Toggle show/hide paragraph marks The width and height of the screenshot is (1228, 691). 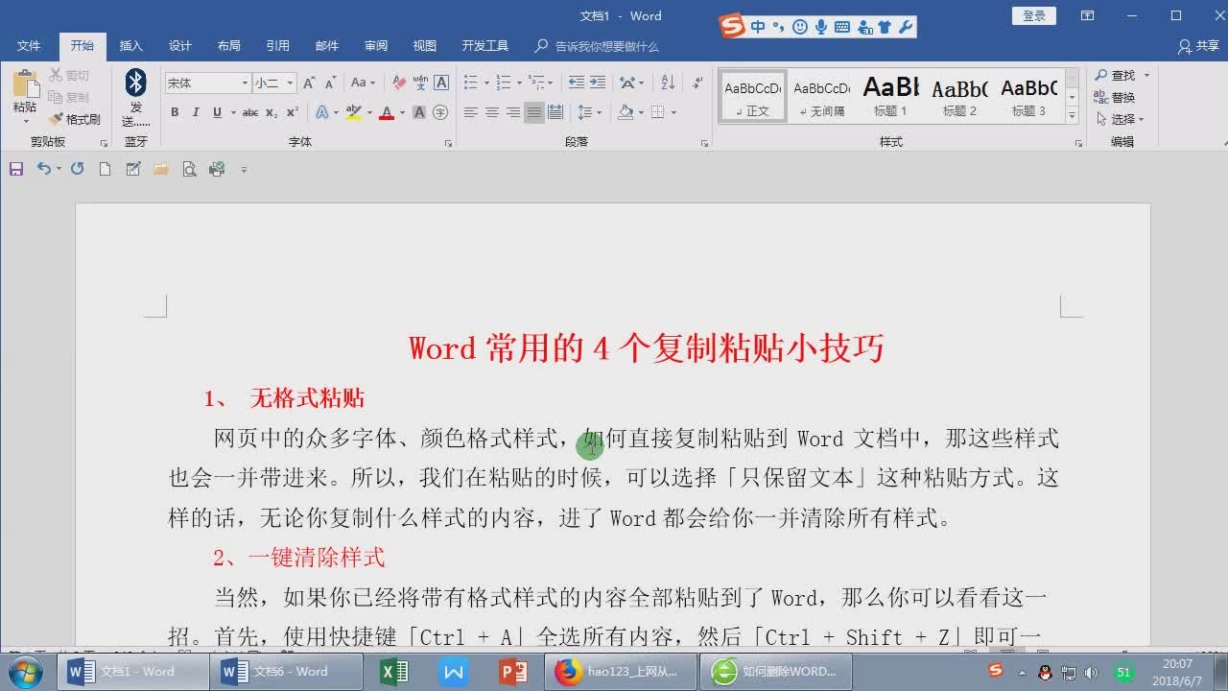697,83
